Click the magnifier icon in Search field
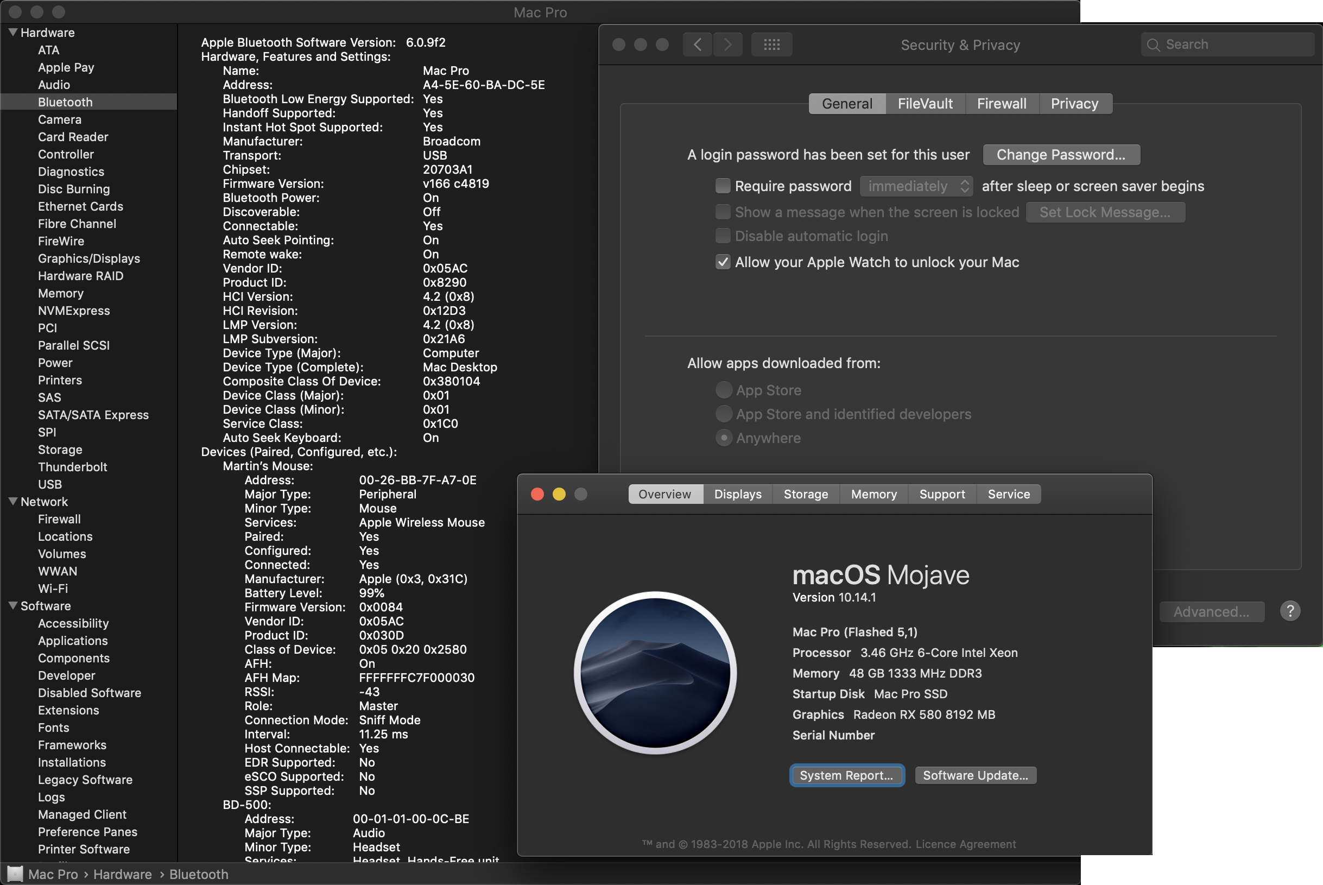Screen dimensions: 1323x885 (1154, 45)
